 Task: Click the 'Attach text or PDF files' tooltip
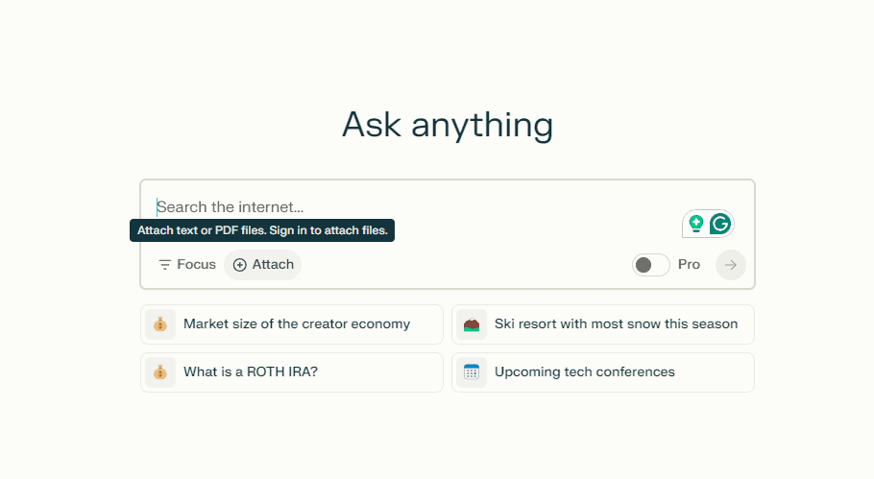tap(262, 230)
